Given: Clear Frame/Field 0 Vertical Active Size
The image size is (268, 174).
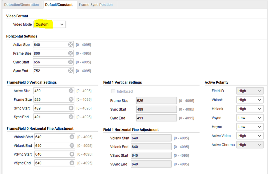Looking at the screenshot, I should pos(71,91).
